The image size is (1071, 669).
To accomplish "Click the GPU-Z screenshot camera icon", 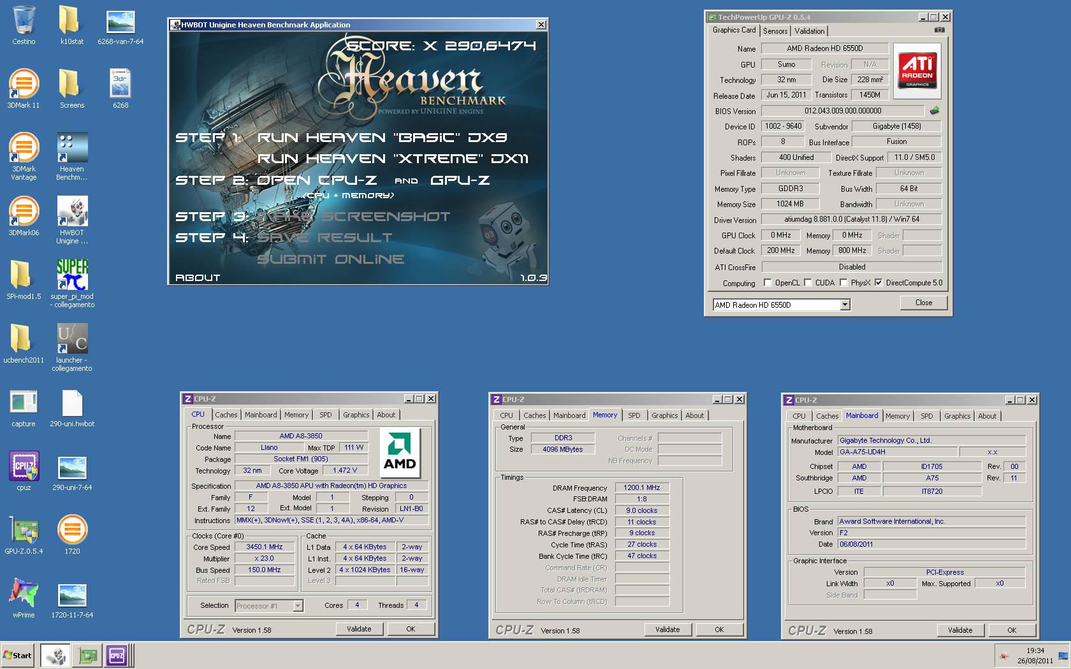I will coord(939,30).
